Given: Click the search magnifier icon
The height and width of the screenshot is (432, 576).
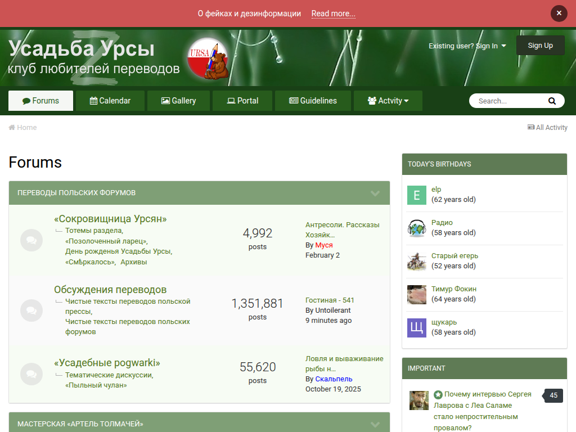Looking at the screenshot, I should (552, 101).
